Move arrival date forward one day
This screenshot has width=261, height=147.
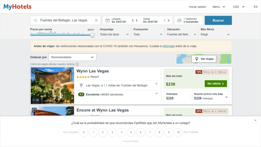point(137,20)
